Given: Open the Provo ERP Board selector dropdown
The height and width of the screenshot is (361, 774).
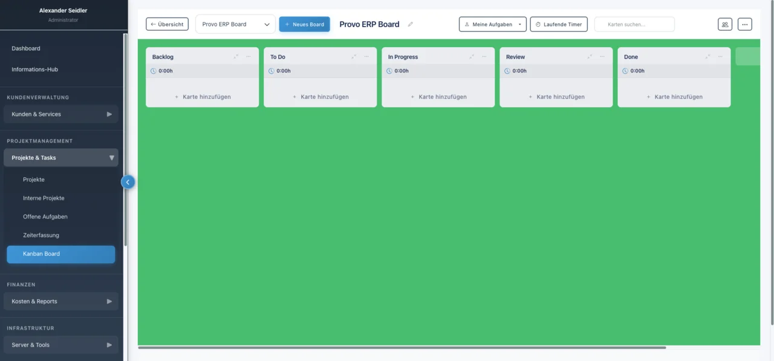Looking at the screenshot, I should [x=235, y=24].
